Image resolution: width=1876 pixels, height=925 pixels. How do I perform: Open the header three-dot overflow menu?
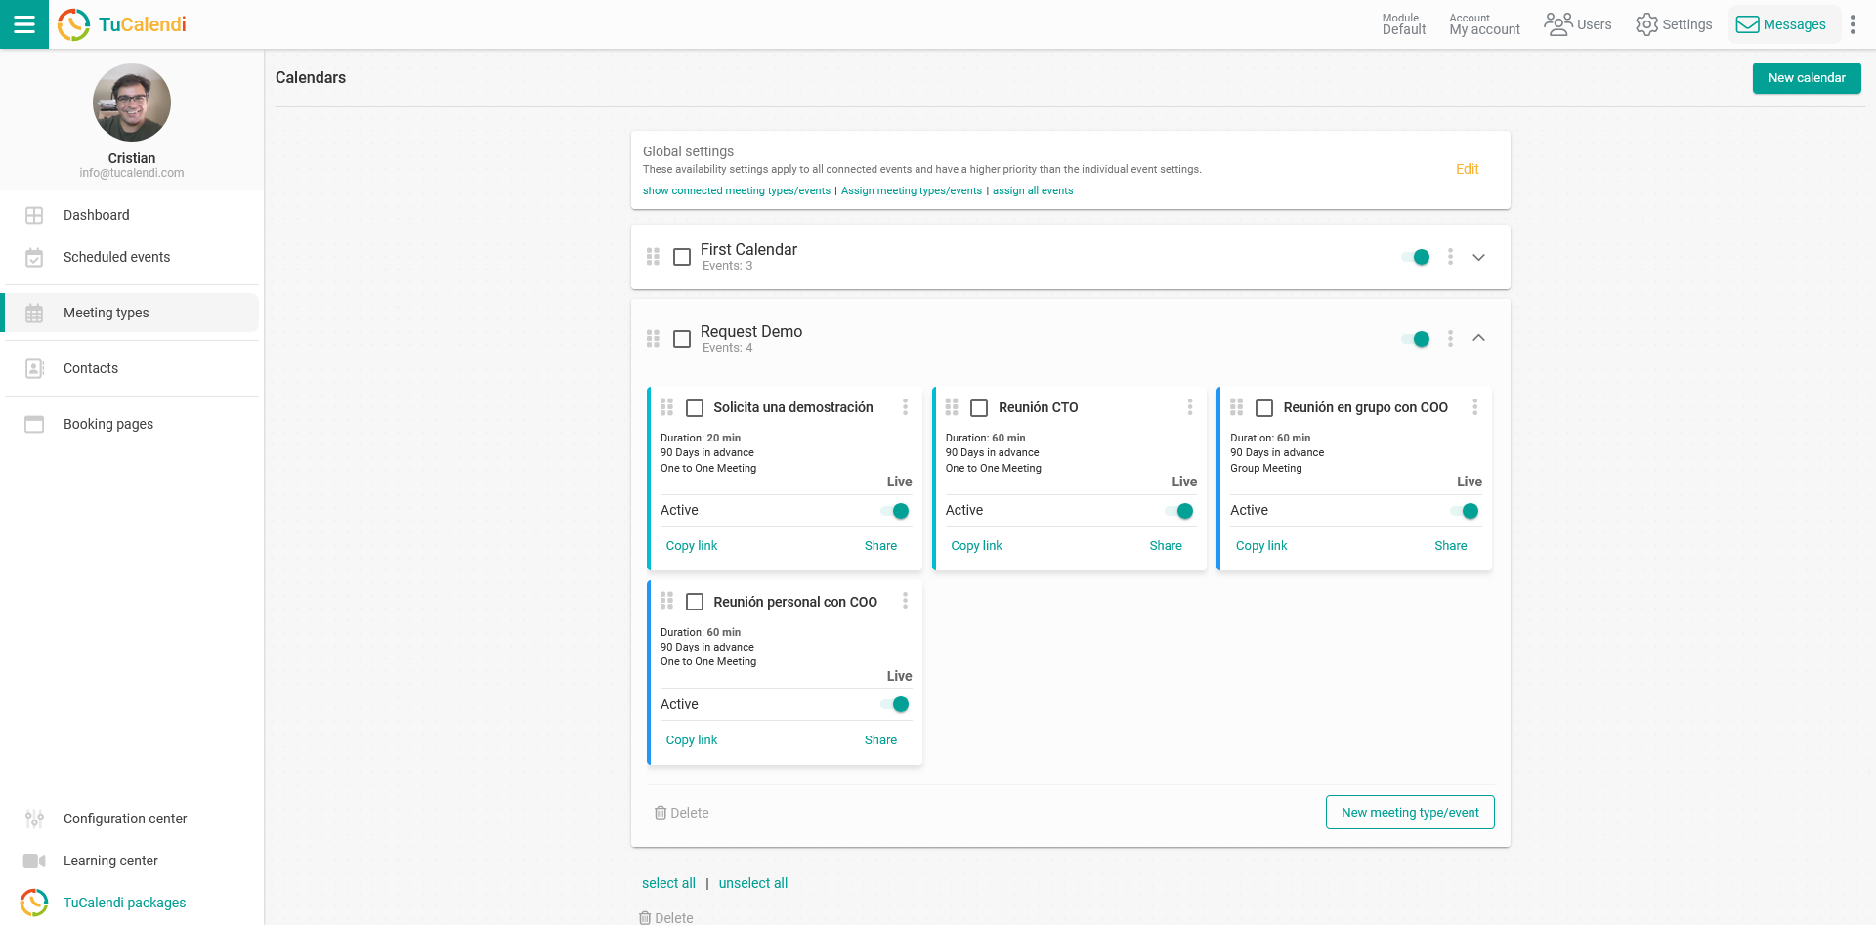tap(1853, 24)
